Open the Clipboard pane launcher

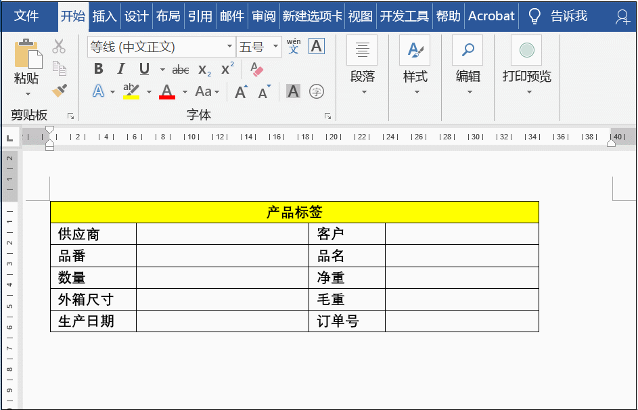click(x=71, y=116)
